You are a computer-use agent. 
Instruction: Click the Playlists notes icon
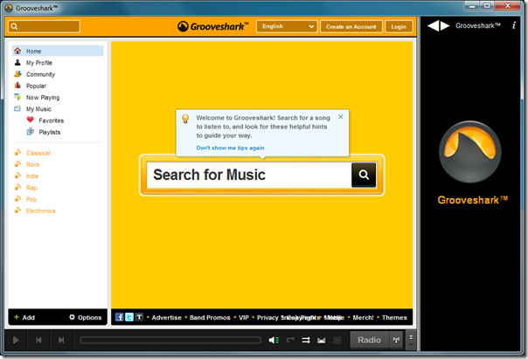click(31, 132)
